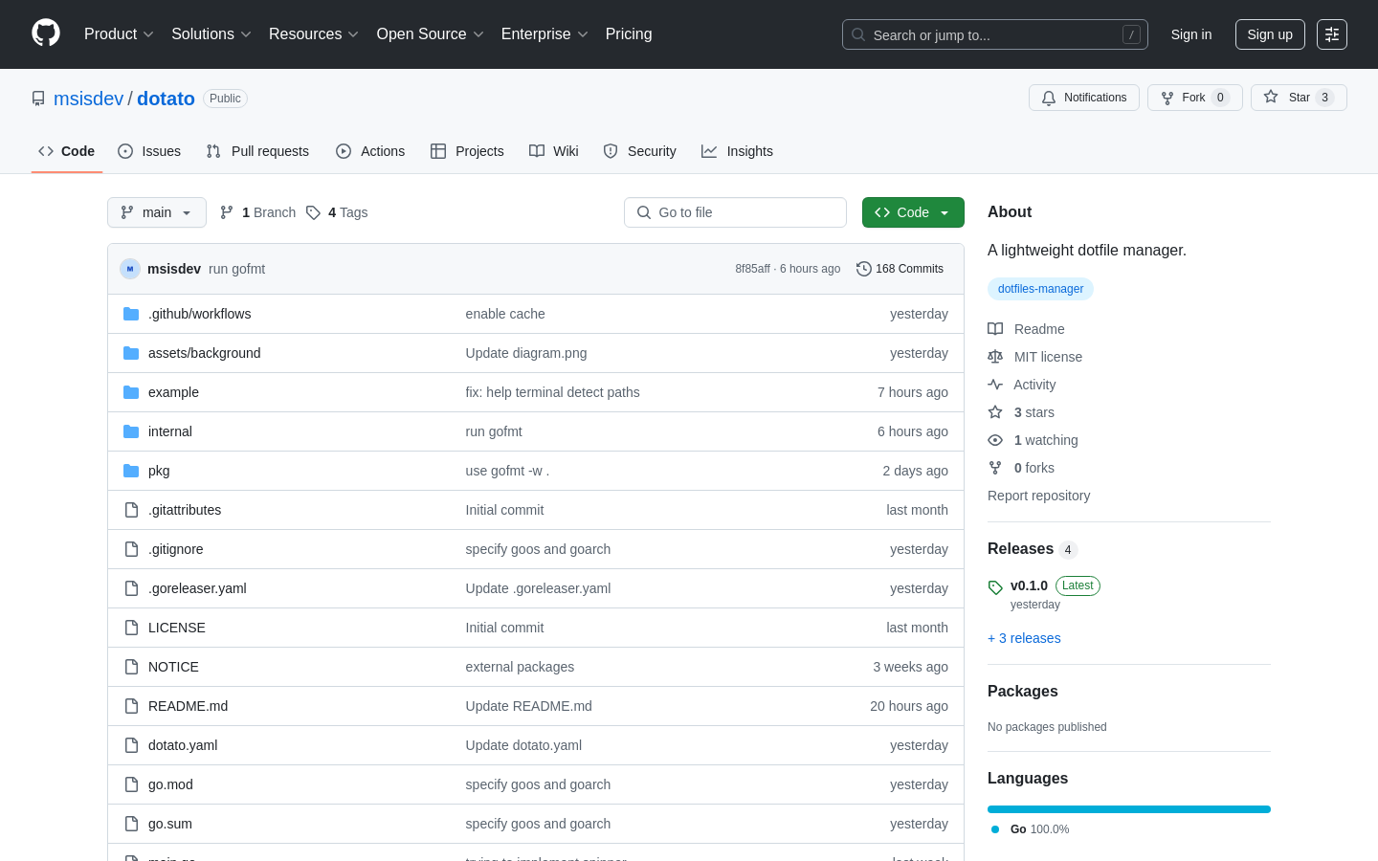The width and height of the screenshot is (1378, 861).
Task: Switch to the Issues tab
Action: pos(149,151)
